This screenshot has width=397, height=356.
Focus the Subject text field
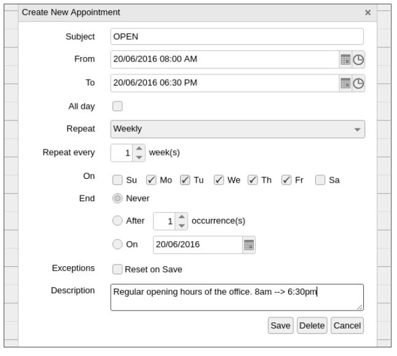point(237,36)
